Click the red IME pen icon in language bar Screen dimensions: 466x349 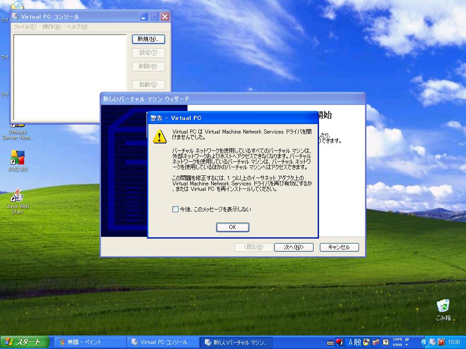click(339, 342)
